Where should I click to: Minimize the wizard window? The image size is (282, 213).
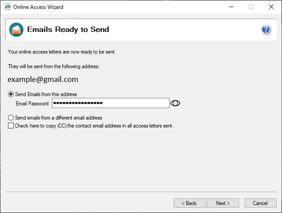click(231, 7)
